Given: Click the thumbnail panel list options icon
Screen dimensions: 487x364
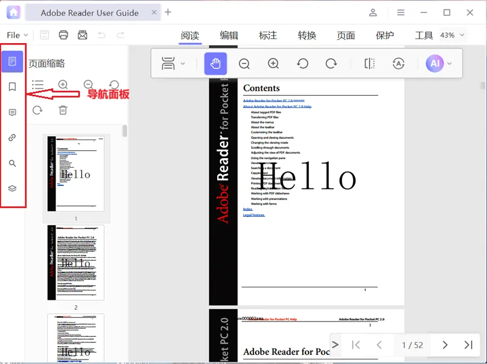Looking at the screenshot, I should coord(37,84).
